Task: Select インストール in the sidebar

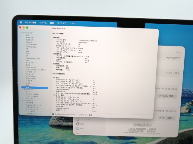Action: click(31, 111)
